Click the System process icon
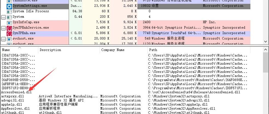 [9, 17]
